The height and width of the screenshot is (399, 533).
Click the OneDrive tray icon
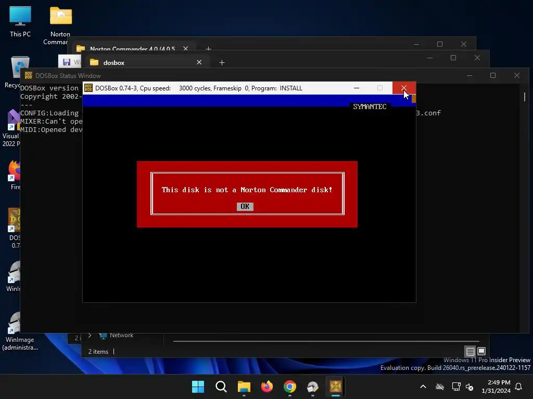tap(440, 387)
